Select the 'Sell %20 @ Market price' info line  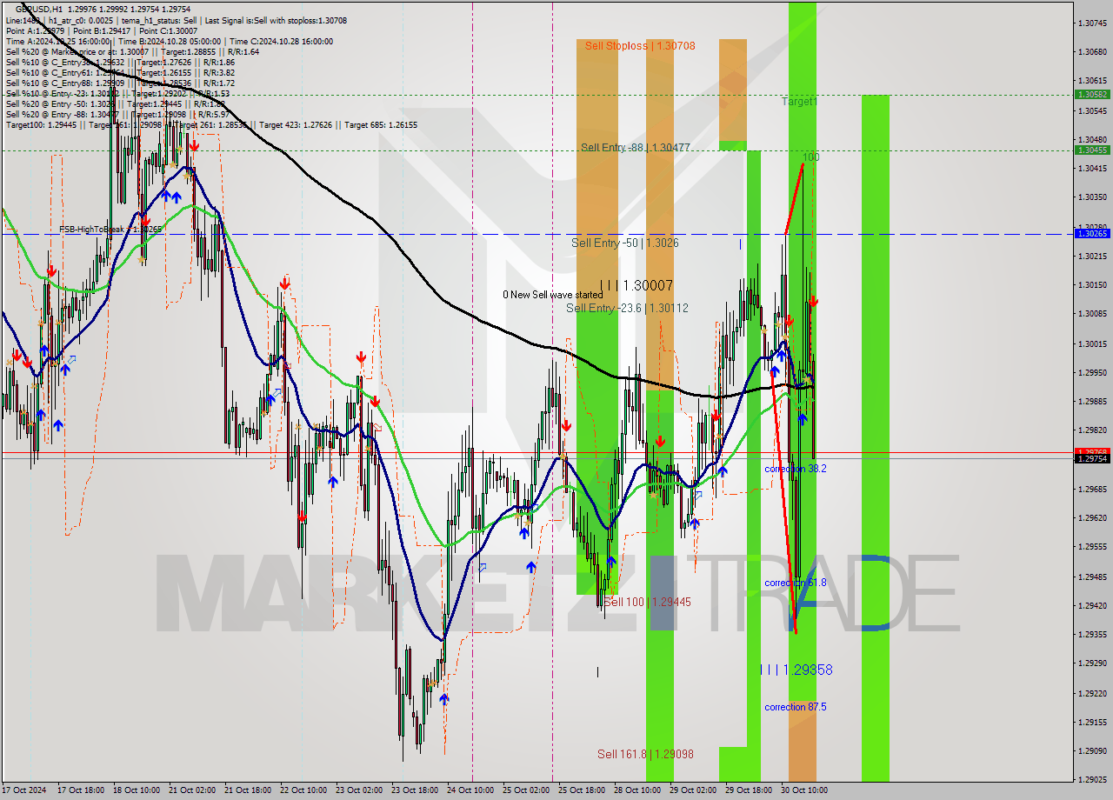pos(132,52)
